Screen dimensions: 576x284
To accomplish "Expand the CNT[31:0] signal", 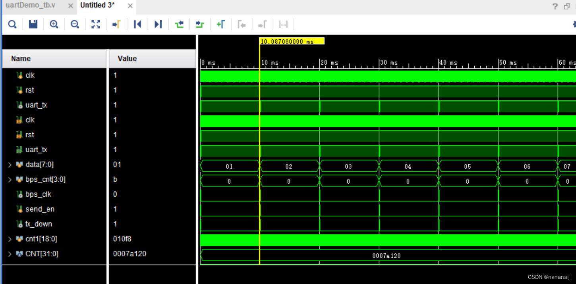I will (10, 254).
